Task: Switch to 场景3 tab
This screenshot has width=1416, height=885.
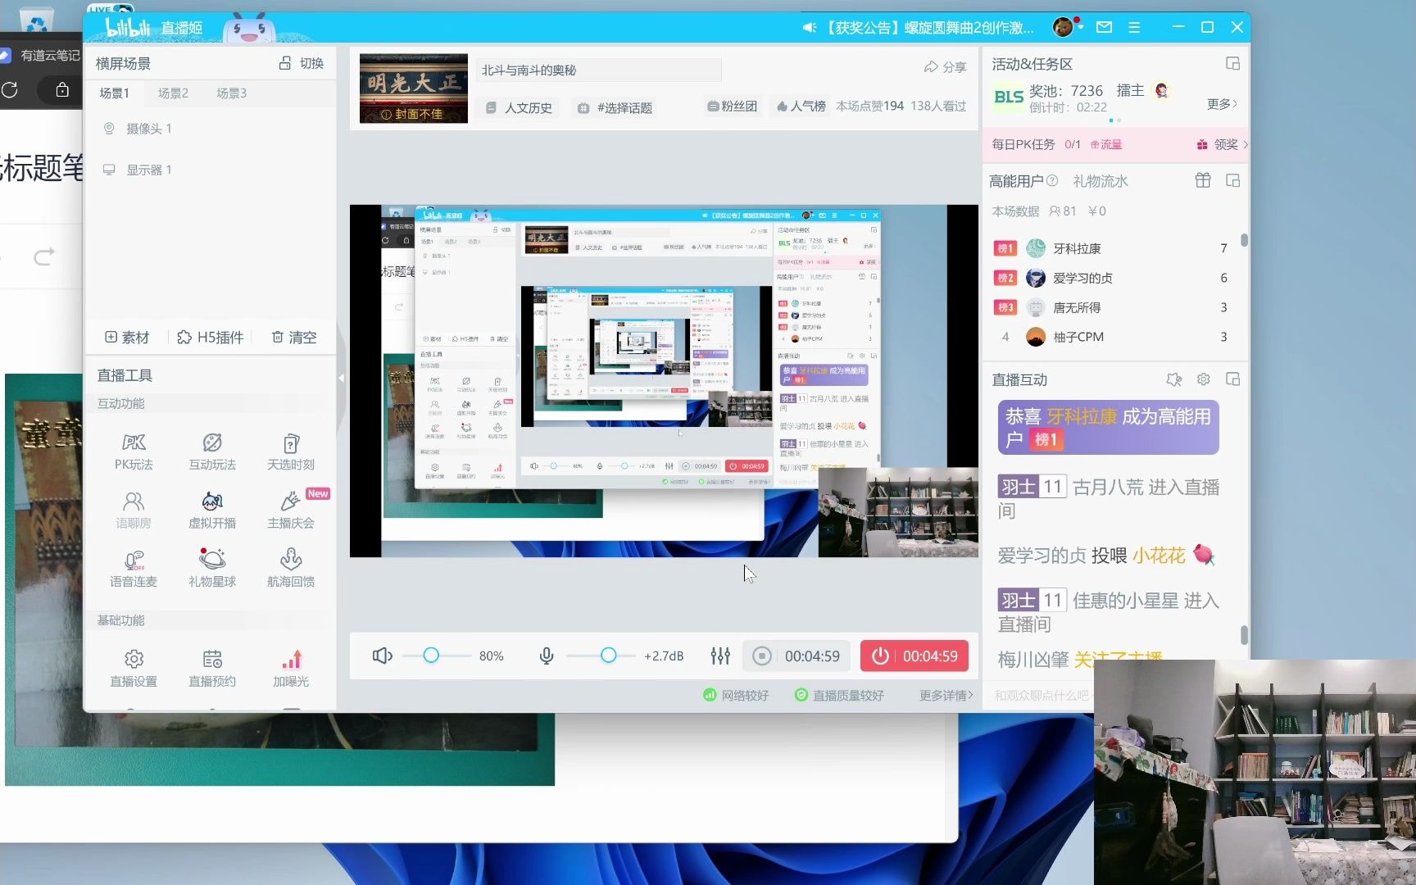Action: coord(231,93)
